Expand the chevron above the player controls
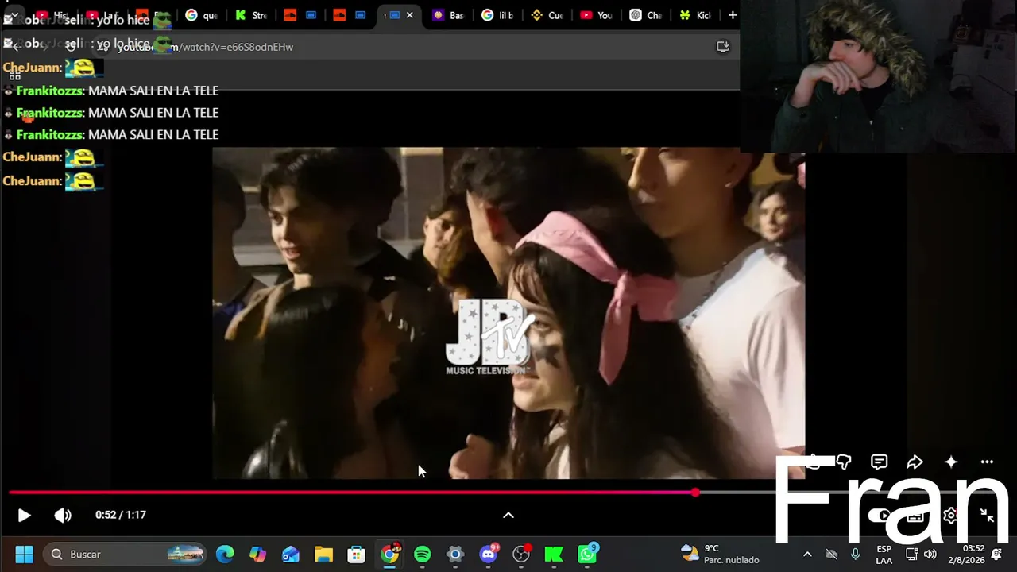Screen dimensions: 1017x572 tap(508, 515)
